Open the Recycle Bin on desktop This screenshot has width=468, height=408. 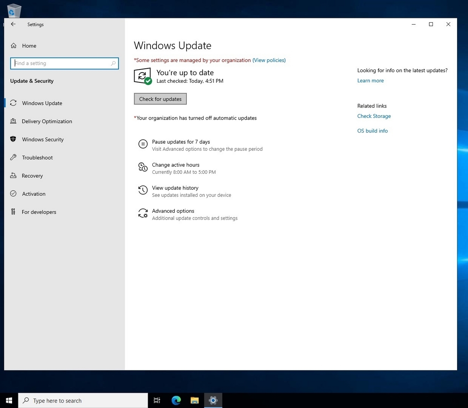click(14, 11)
